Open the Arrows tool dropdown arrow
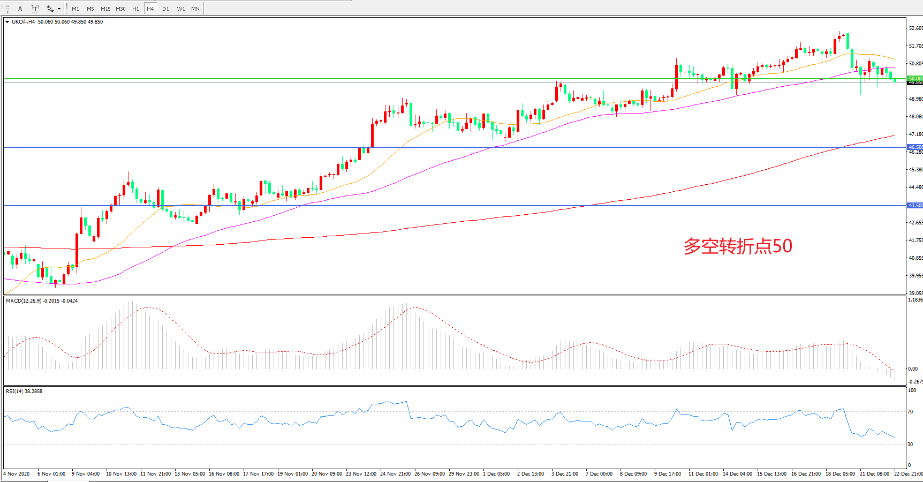The width and height of the screenshot is (923, 482). [x=59, y=9]
